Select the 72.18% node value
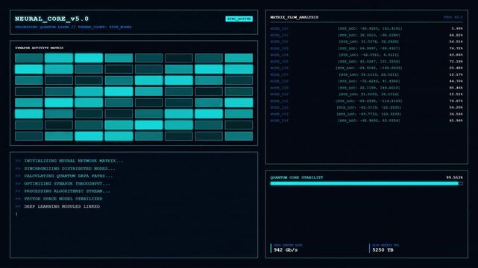Image resolution: width=478 pixels, height=268 pixels. tap(456, 62)
